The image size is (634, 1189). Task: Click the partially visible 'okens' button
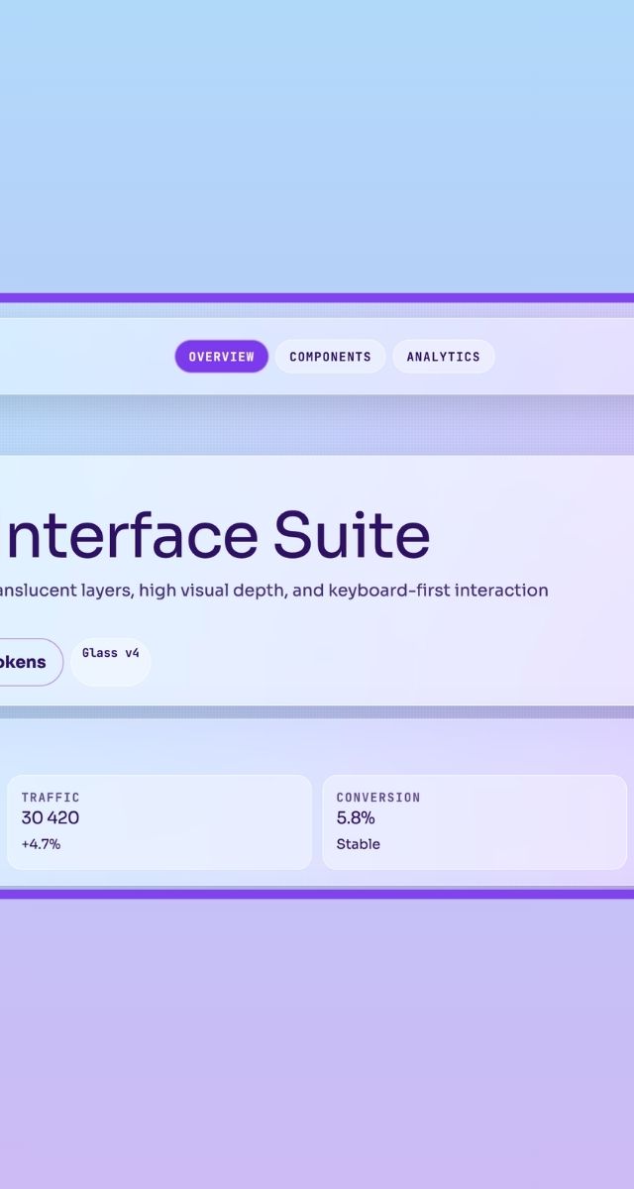[30, 662]
